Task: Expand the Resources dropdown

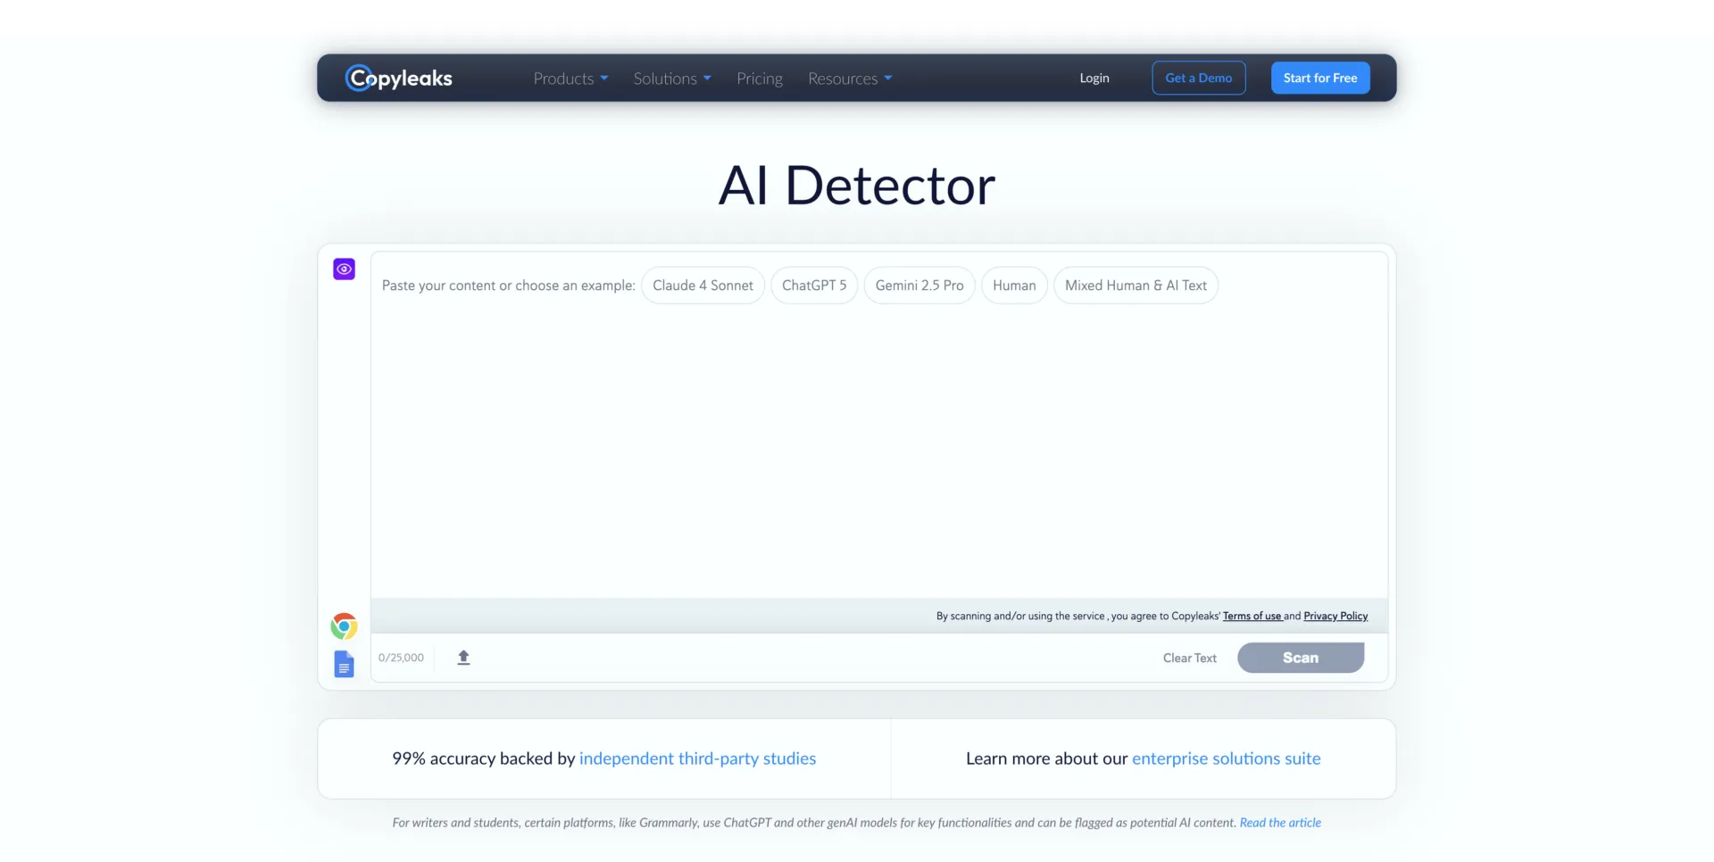Action: (x=848, y=79)
